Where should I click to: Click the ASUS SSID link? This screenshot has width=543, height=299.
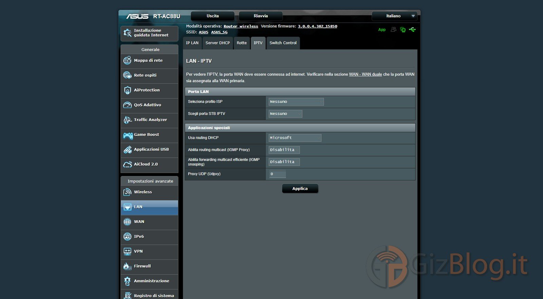pyautogui.click(x=203, y=32)
